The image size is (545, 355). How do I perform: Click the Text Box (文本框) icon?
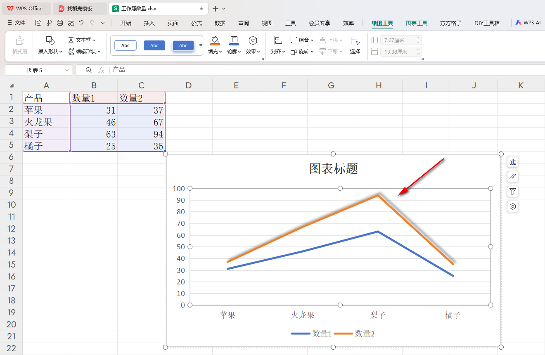71,40
